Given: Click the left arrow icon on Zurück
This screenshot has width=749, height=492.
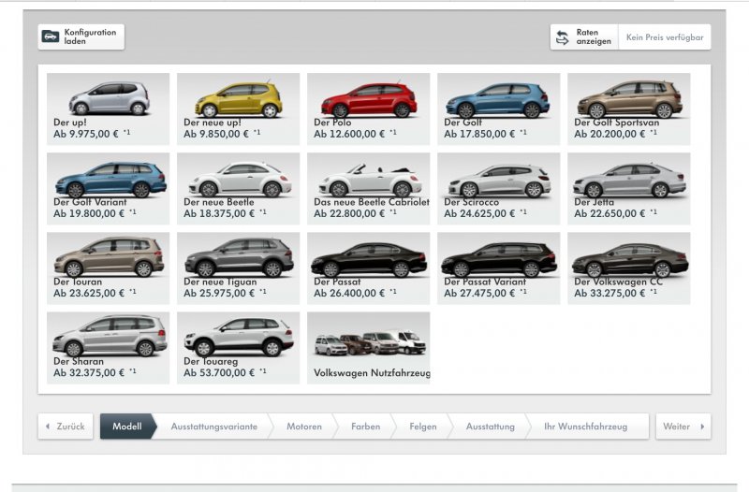Looking at the screenshot, I should click(48, 427).
